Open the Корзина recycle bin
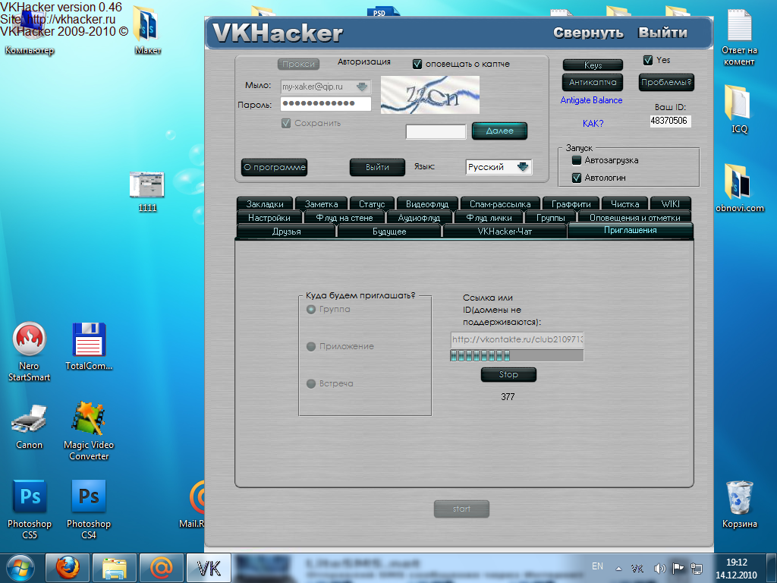 point(739,504)
